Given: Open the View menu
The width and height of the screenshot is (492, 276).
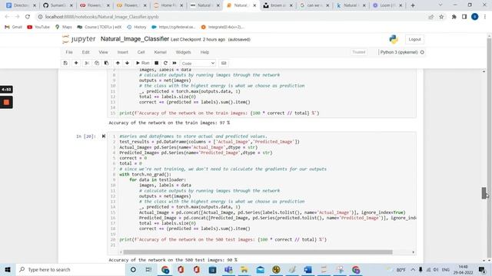Looking at the screenshot, I should [x=103, y=52].
